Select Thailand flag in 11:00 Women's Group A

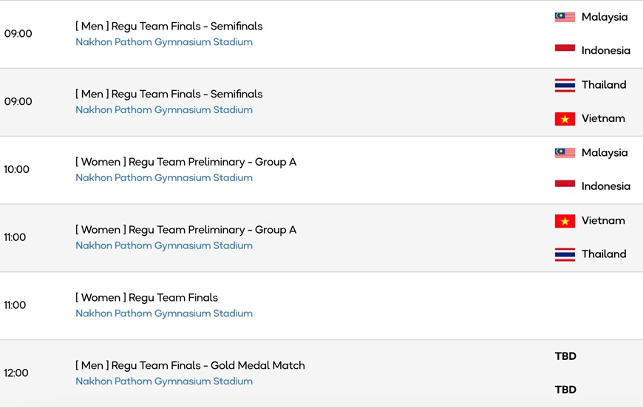tap(565, 254)
